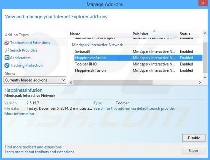Screen dimensions: 210x160
Task: Select Search Providers add-on type
Action: coord(24,50)
